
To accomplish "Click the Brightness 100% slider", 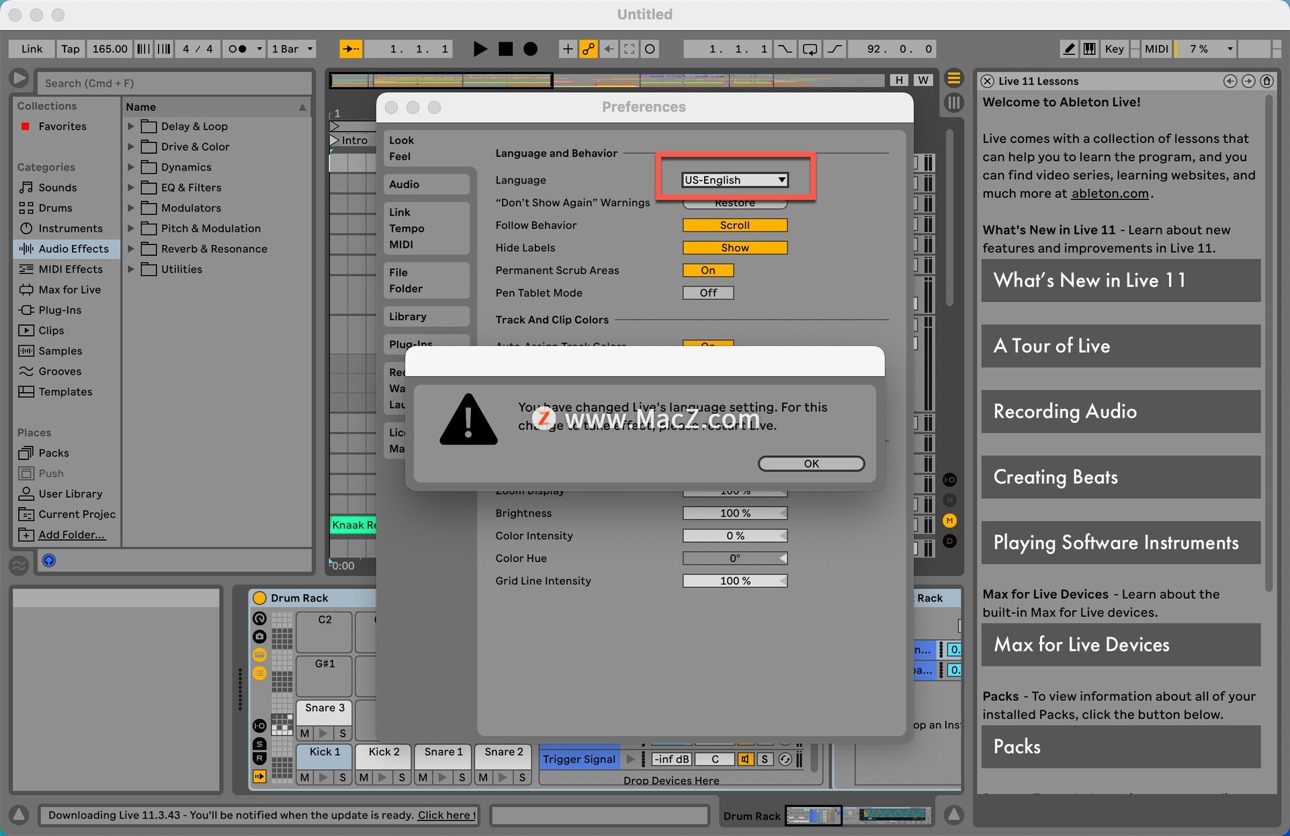I will click(734, 514).
